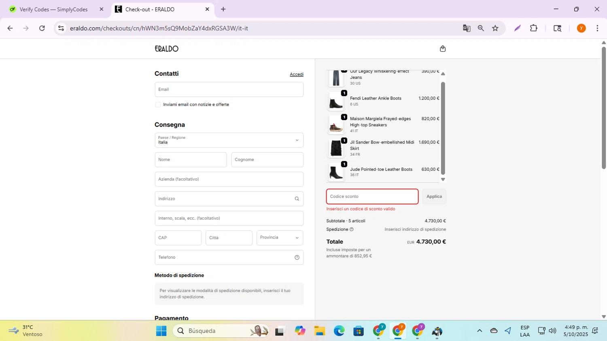Screen dimensions: 607x341
Task: Click the Telefono help question icon
Action: point(297,257)
